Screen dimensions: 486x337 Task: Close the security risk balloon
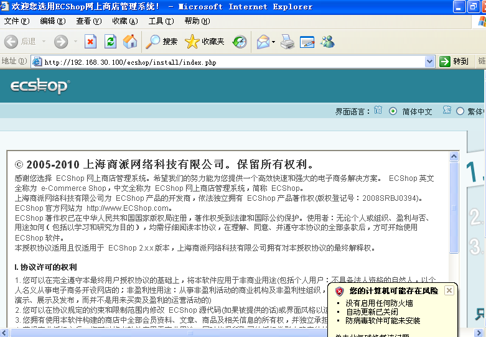[449, 290]
